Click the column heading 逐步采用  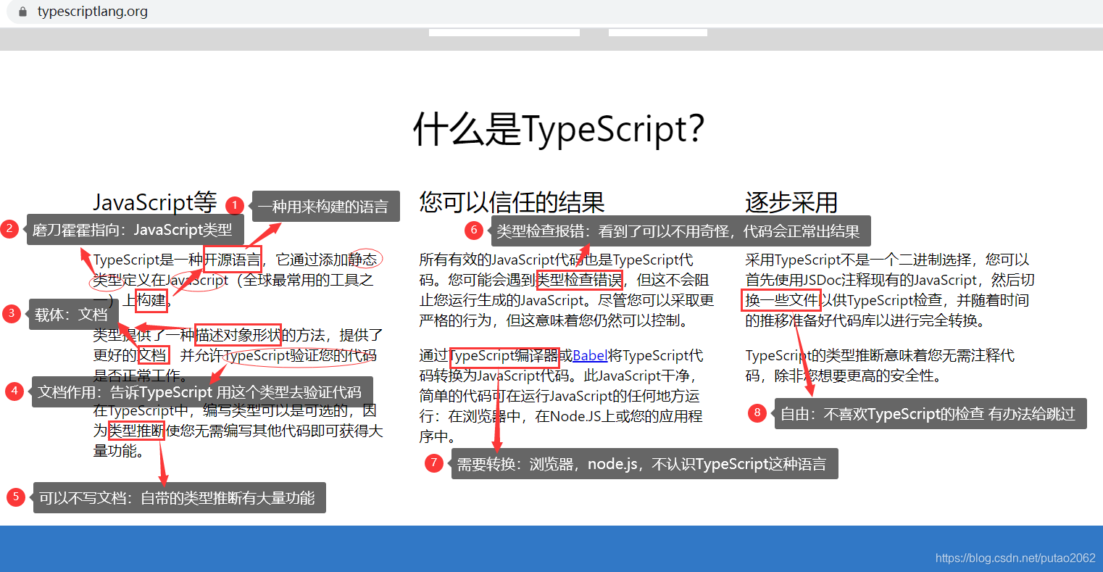[791, 202]
